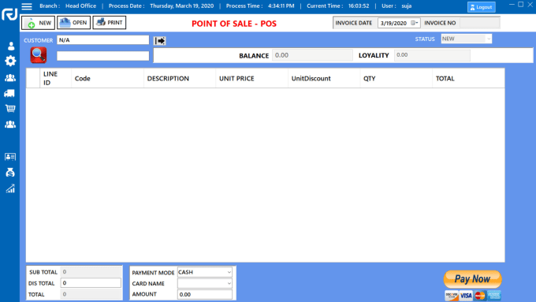Open the single user profile sidebar icon

coord(10,46)
